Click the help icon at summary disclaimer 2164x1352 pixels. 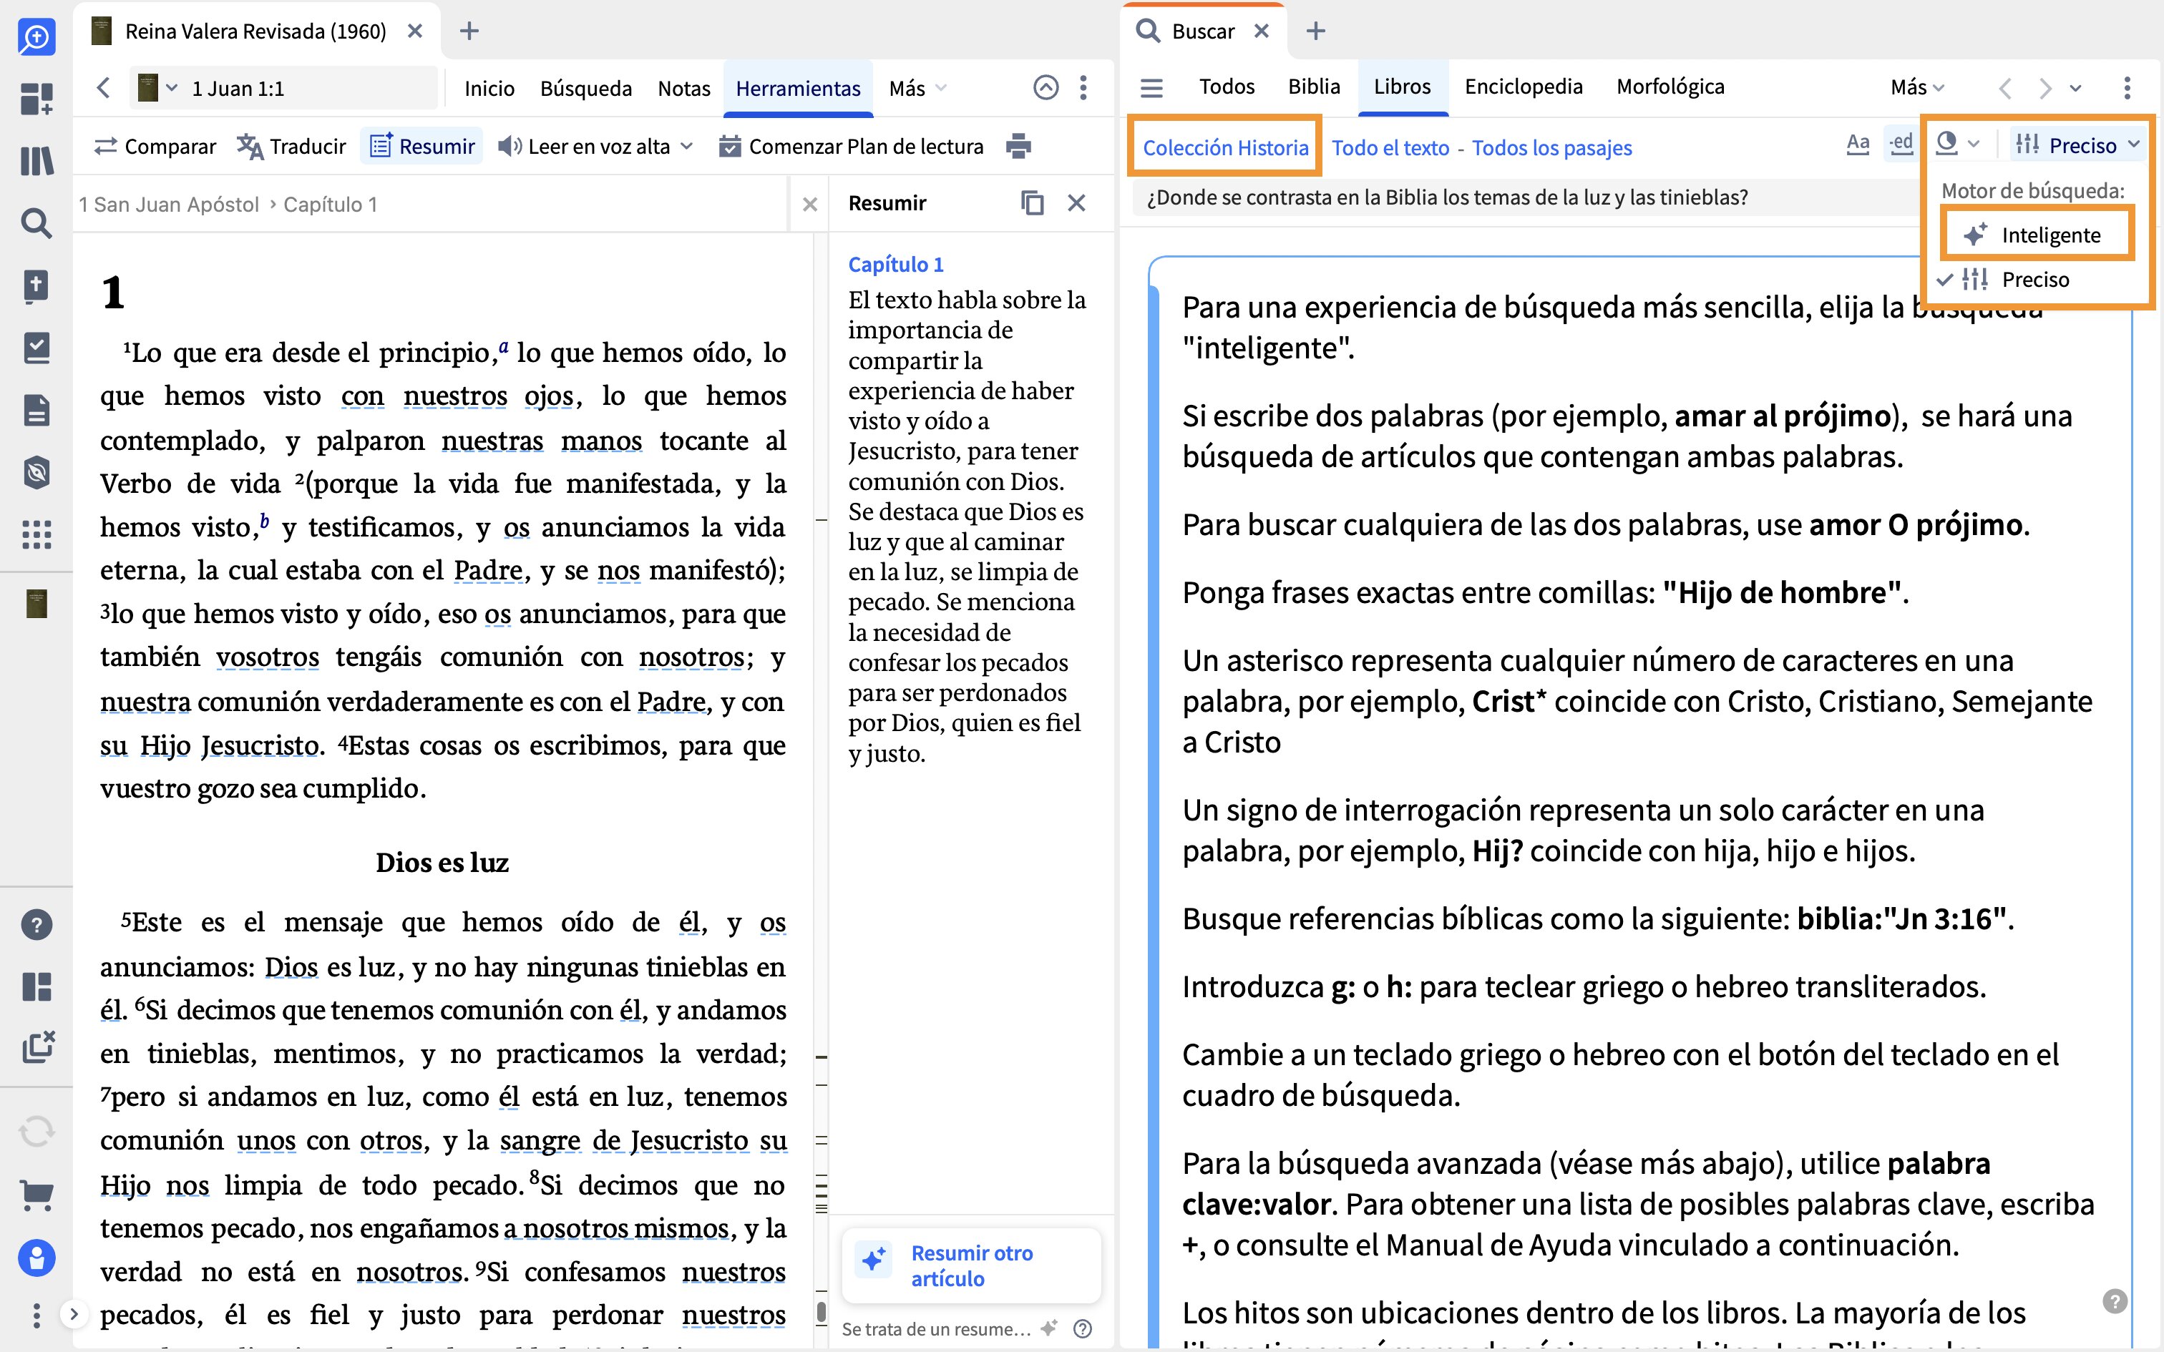(x=1082, y=1328)
